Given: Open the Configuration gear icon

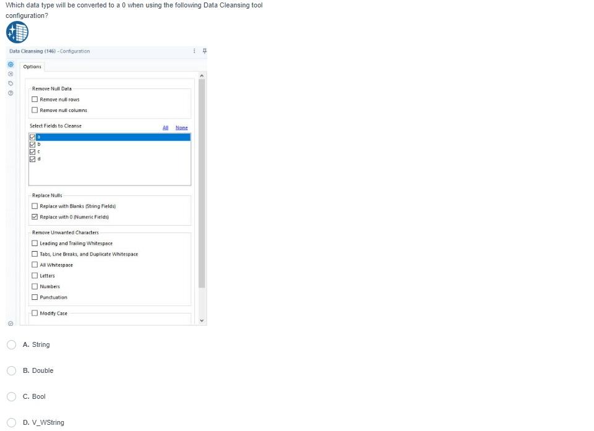Looking at the screenshot, I should coord(10,64).
